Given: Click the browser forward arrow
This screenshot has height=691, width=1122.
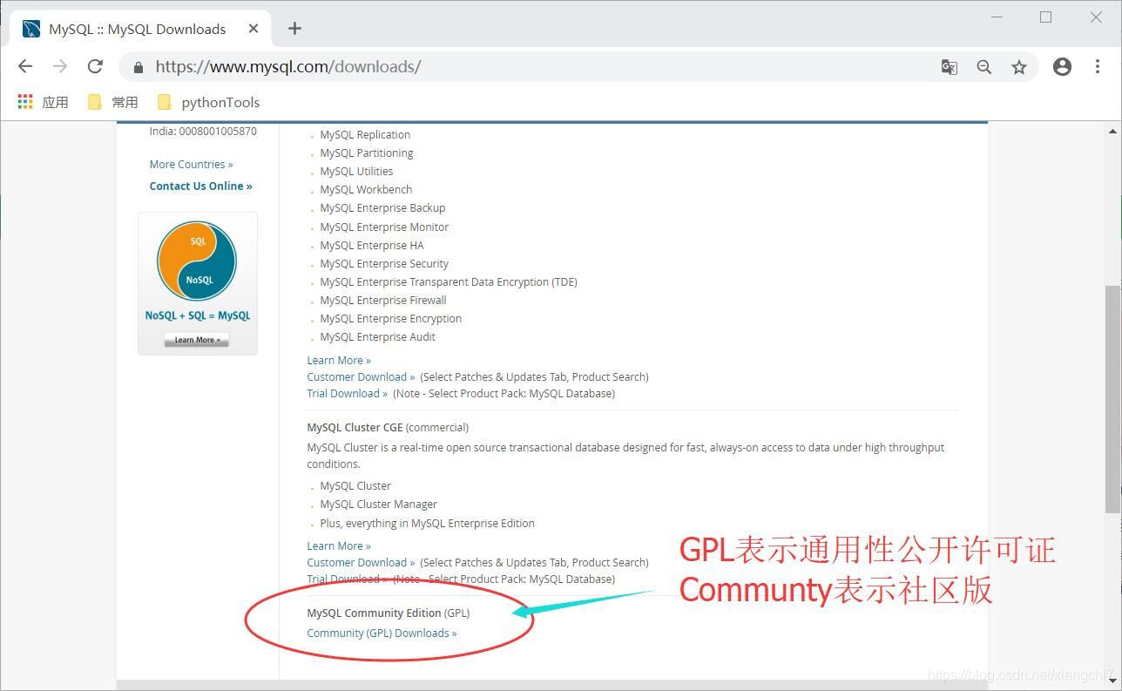Looking at the screenshot, I should click(60, 66).
